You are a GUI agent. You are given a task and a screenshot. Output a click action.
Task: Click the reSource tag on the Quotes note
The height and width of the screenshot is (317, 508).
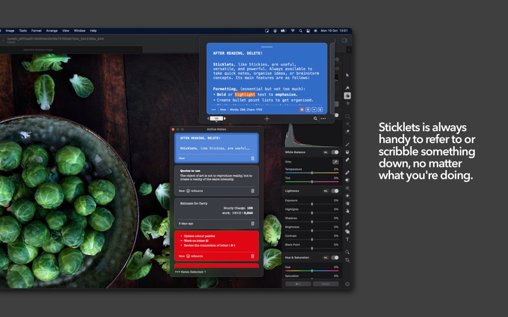[x=195, y=191]
